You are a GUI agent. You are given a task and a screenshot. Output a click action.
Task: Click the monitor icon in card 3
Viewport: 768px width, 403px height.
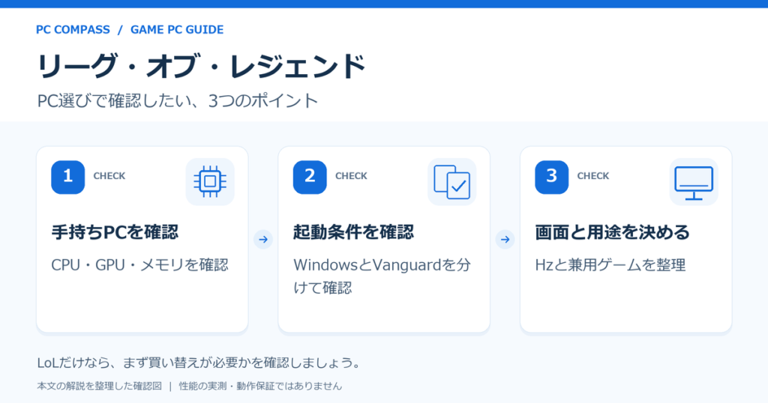694,181
